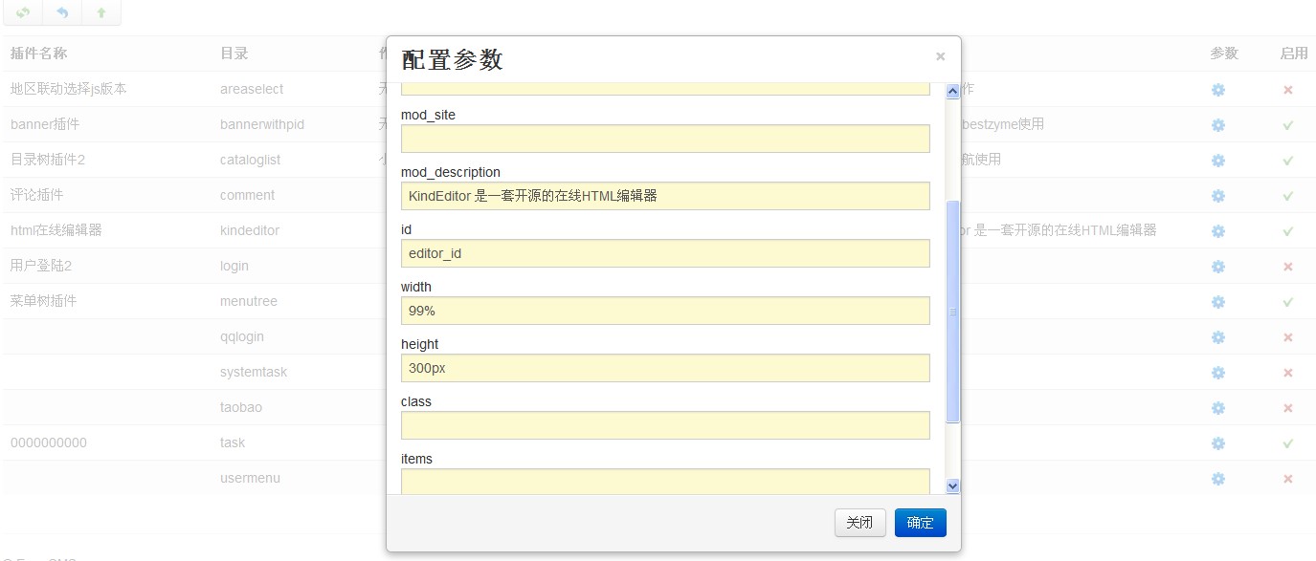Close the 配置参数 dialog with the X
This screenshot has width=1316, height=561.
pos(940,57)
